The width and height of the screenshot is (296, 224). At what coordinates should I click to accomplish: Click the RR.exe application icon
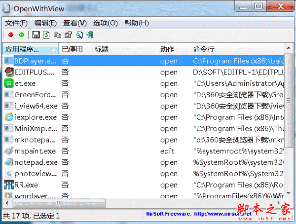point(9,185)
